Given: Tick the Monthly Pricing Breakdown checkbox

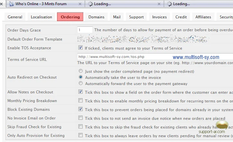Looking at the screenshot, I should tap(80, 101).
